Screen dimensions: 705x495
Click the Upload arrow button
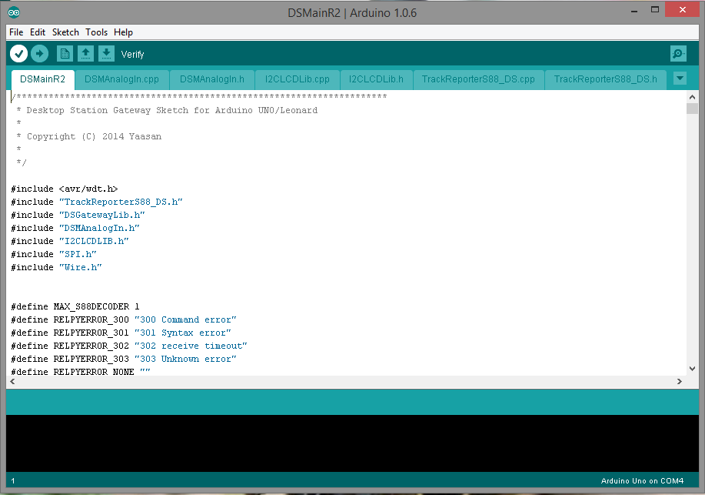tap(39, 54)
